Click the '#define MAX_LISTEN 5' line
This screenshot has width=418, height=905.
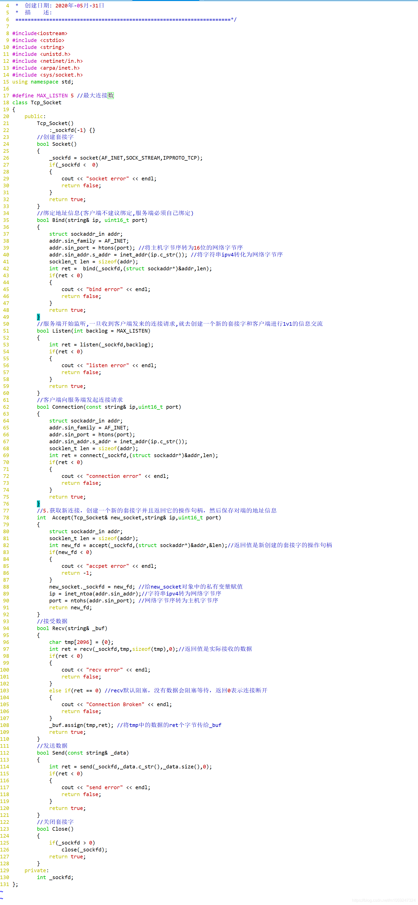coord(43,96)
